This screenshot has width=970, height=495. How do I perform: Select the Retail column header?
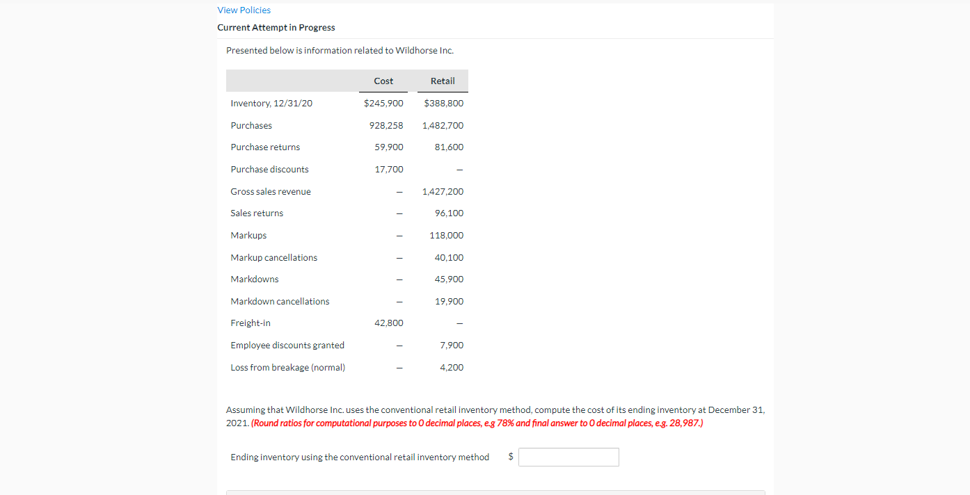[x=441, y=81]
